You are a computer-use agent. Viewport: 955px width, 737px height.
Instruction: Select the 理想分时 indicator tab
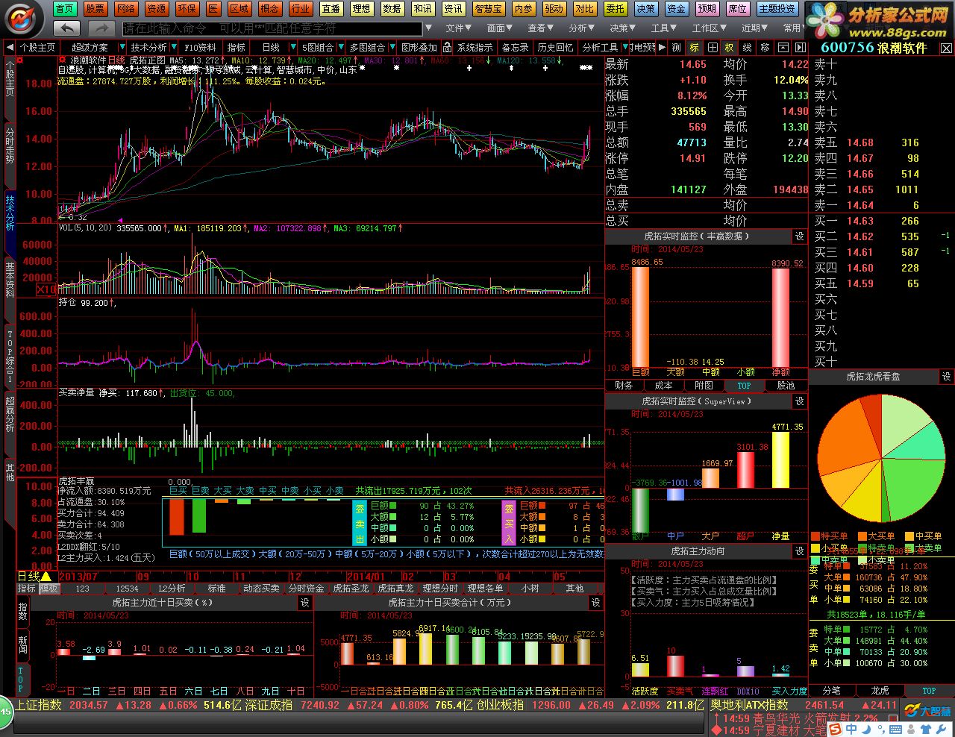click(440, 589)
